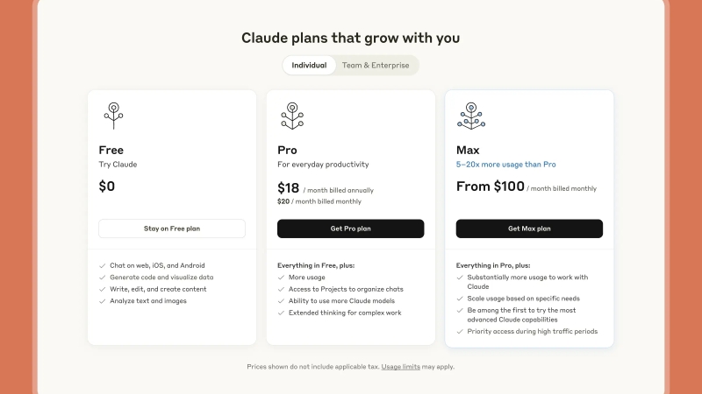Select the Individual plans toggle
Screen dimensions: 702x394
coord(309,66)
